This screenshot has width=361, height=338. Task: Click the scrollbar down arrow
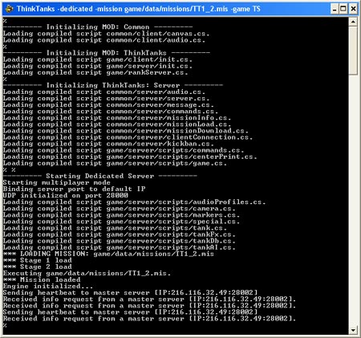tap(353, 330)
